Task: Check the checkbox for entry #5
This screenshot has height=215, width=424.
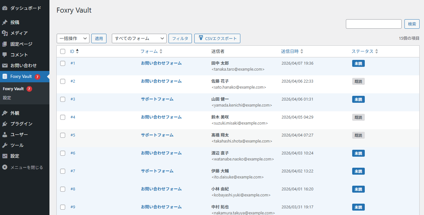Action: [x=62, y=135]
